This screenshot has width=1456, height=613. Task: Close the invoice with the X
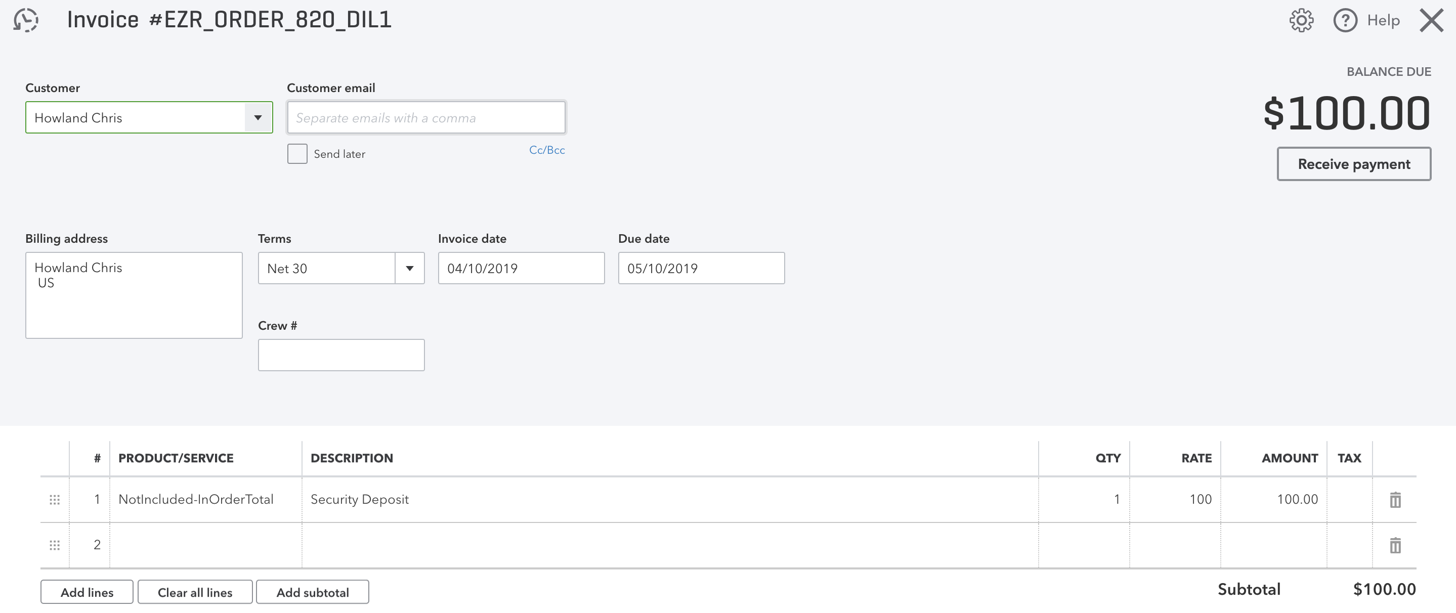(1432, 20)
